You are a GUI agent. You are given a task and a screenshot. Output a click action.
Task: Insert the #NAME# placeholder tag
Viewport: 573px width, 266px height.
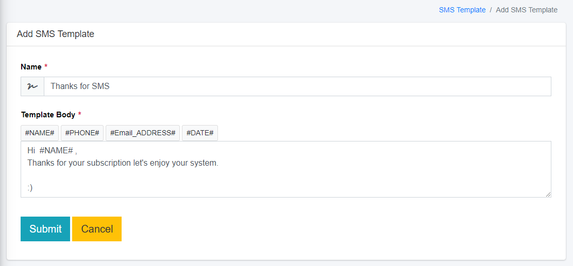pos(40,133)
